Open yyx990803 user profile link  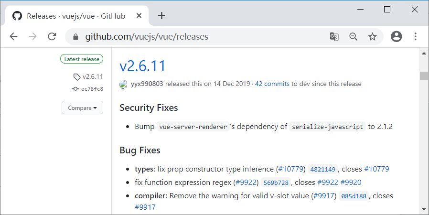pos(147,84)
